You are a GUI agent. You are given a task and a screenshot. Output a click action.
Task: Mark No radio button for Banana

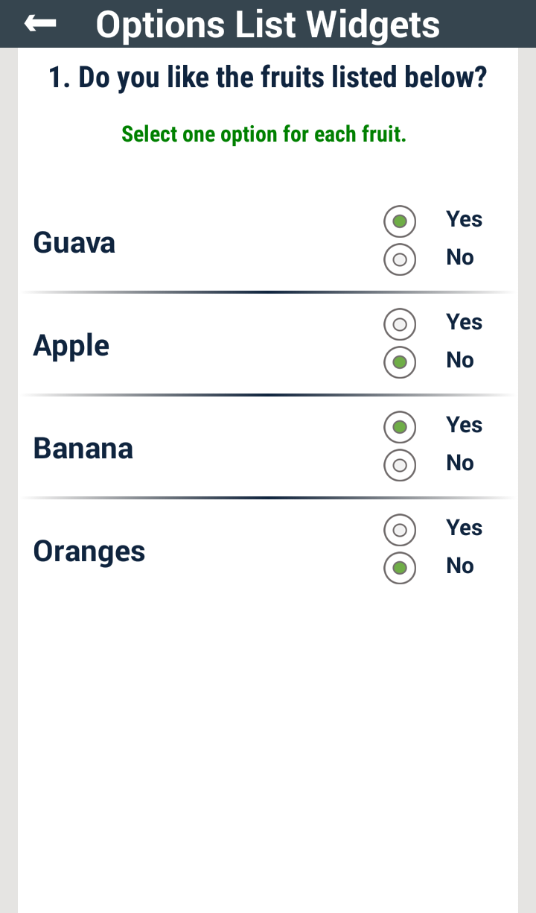[400, 465]
